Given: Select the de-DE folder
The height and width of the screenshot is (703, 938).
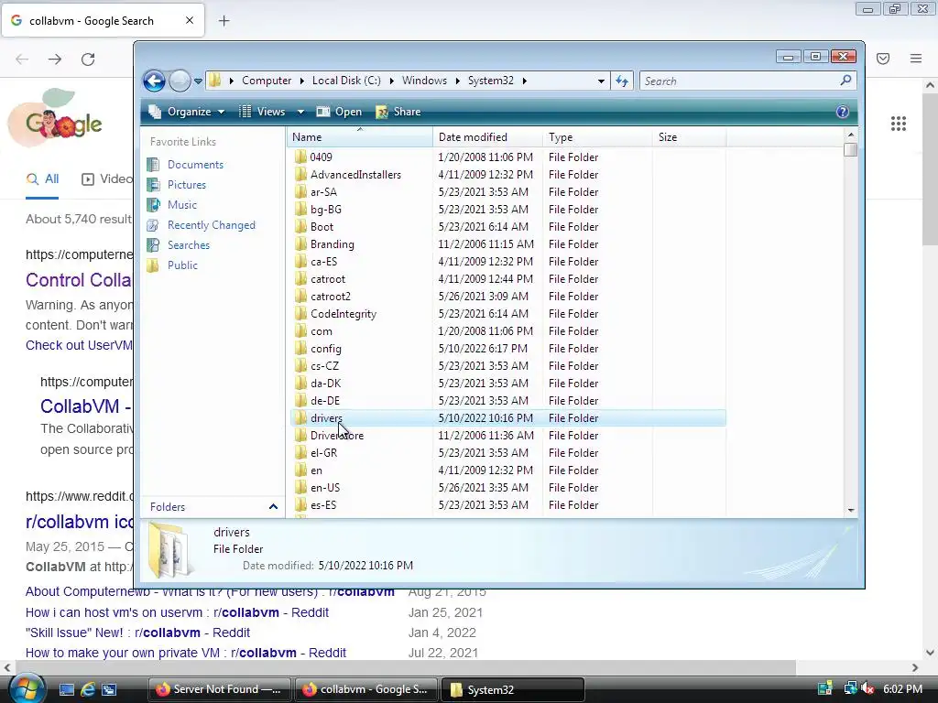Looking at the screenshot, I should pyautogui.click(x=317, y=401).
